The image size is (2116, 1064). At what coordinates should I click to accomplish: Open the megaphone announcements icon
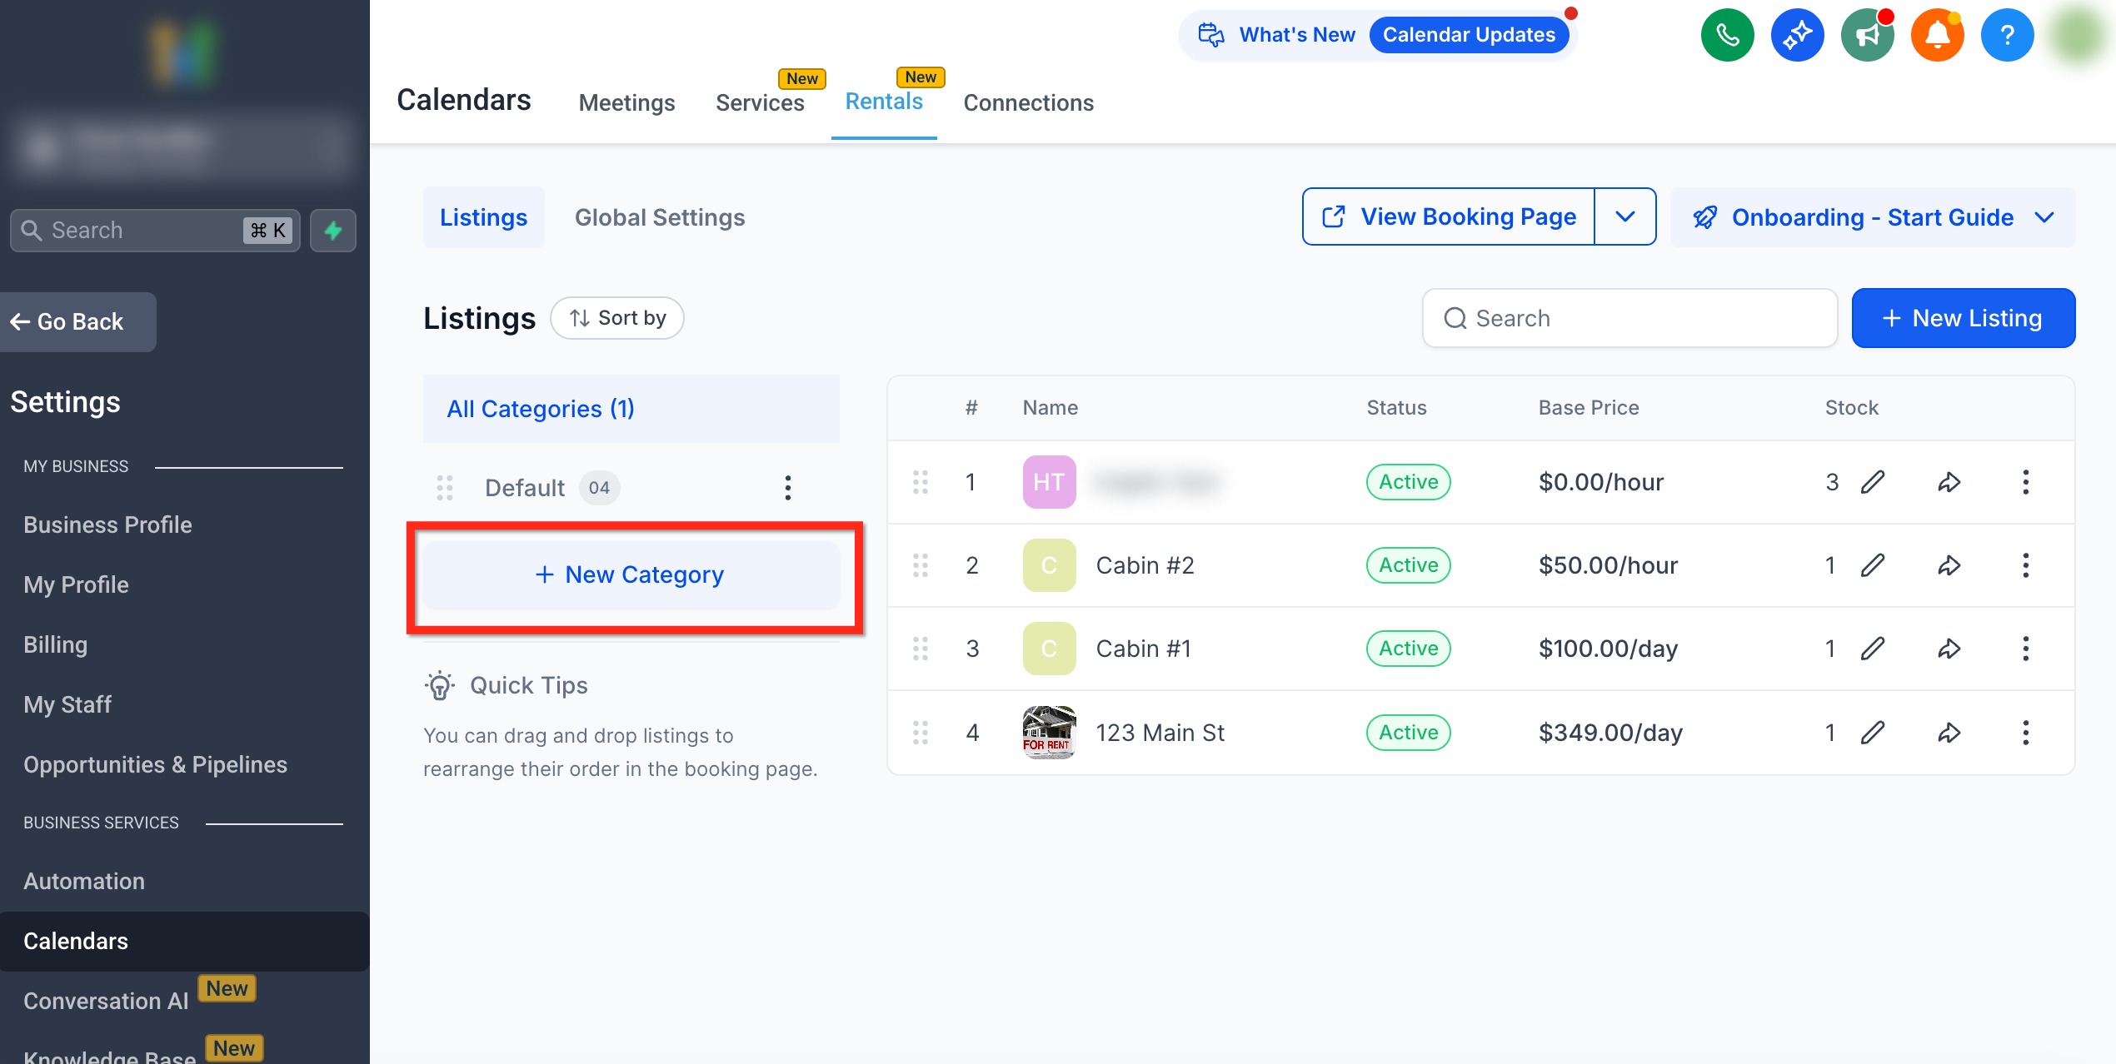(x=1867, y=35)
